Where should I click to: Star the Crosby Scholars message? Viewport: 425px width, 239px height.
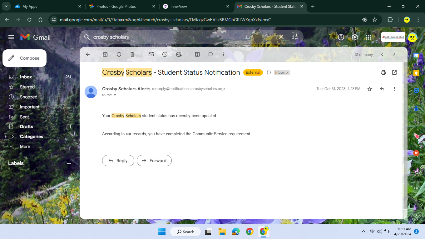tap(370, 89)
